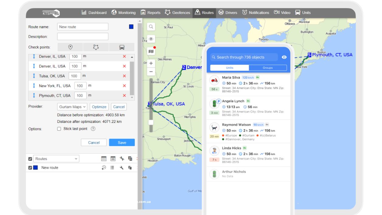Click search through 736 objects field

click(244, 57)
